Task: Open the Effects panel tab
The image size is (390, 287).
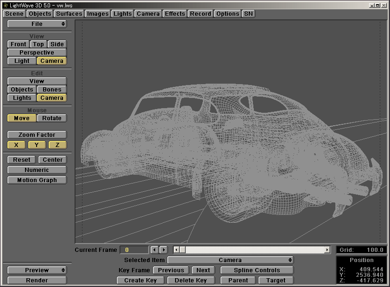Action: (x=175, y=14)
